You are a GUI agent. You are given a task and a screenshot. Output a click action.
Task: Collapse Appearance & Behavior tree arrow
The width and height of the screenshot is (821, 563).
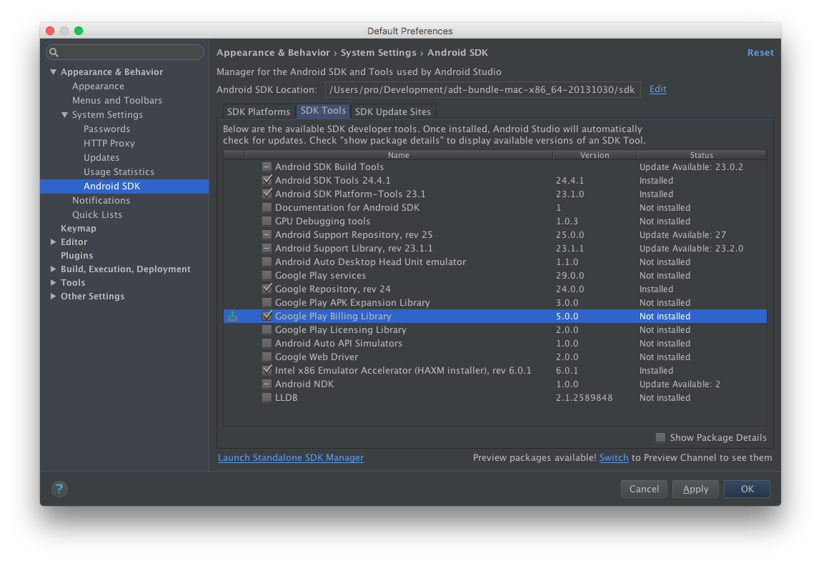pyautogui.click(x=54, y=71)
